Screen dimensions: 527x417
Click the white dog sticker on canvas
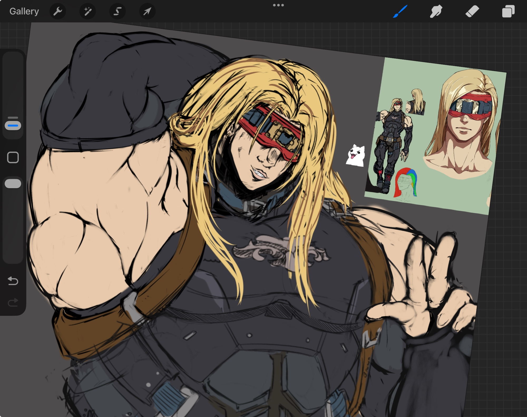click(355, 156)
